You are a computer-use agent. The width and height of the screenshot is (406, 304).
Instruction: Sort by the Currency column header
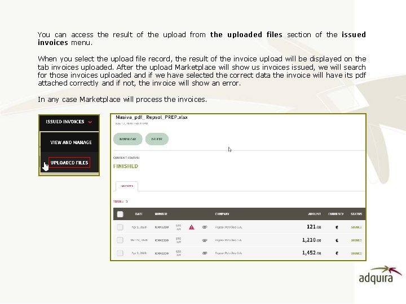[336, 214]
